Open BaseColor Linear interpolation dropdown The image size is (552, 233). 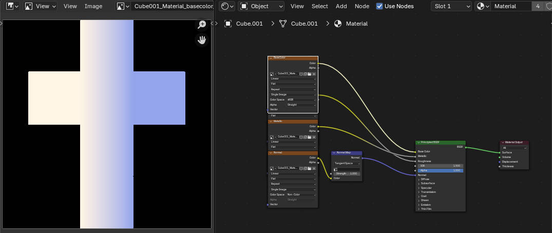[293, 79]
